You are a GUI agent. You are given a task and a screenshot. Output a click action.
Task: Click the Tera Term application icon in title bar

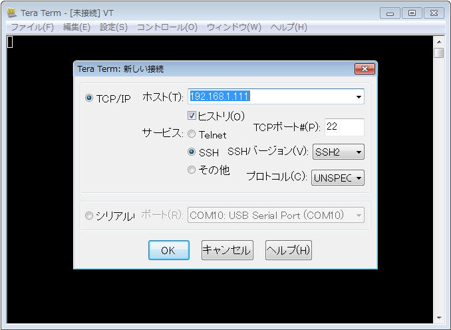12,13
